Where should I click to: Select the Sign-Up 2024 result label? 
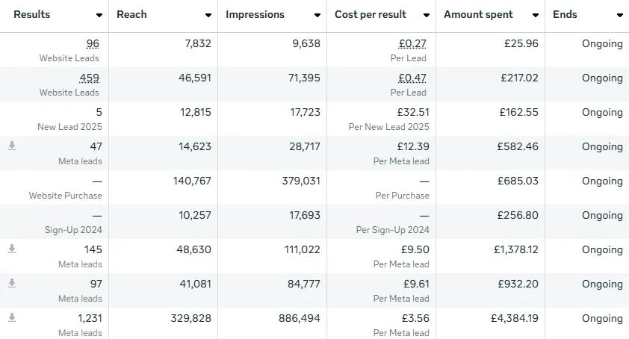(72, 230)
